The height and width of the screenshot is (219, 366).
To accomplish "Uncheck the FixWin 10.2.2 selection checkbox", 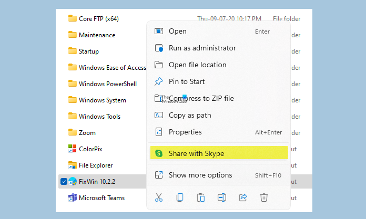I will click(x=64, y=181).
